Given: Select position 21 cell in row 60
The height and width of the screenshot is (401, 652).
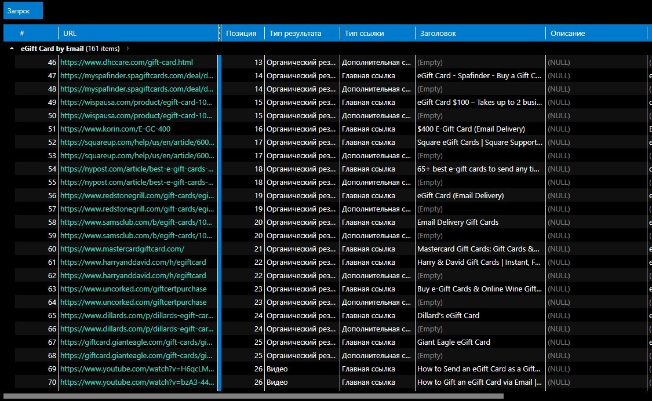Looking at the screenshot, I should pos(242,249).
